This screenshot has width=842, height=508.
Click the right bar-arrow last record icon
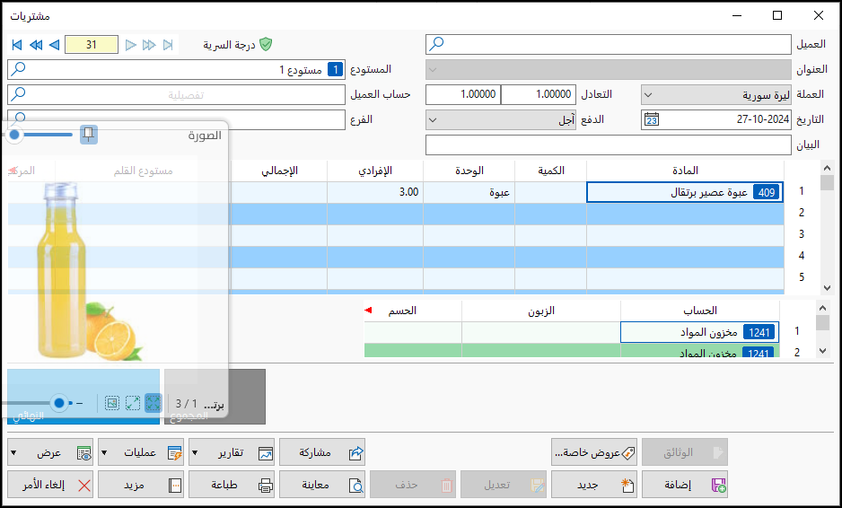pos(168,45)
